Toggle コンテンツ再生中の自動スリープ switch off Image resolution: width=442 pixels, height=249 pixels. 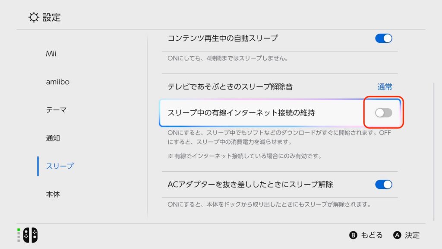point(383,38)
